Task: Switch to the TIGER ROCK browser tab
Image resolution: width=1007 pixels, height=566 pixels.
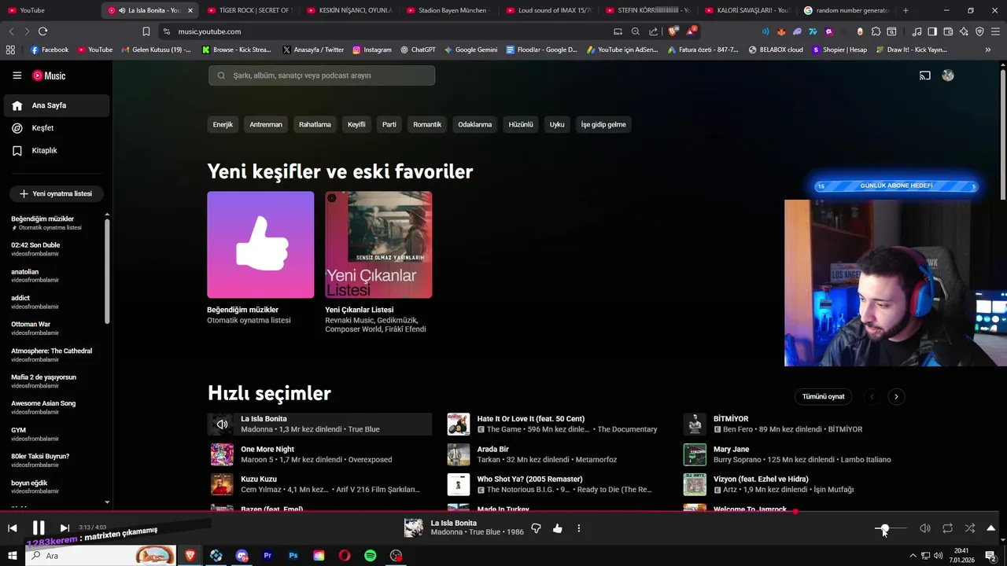Action: pos(249,10)
